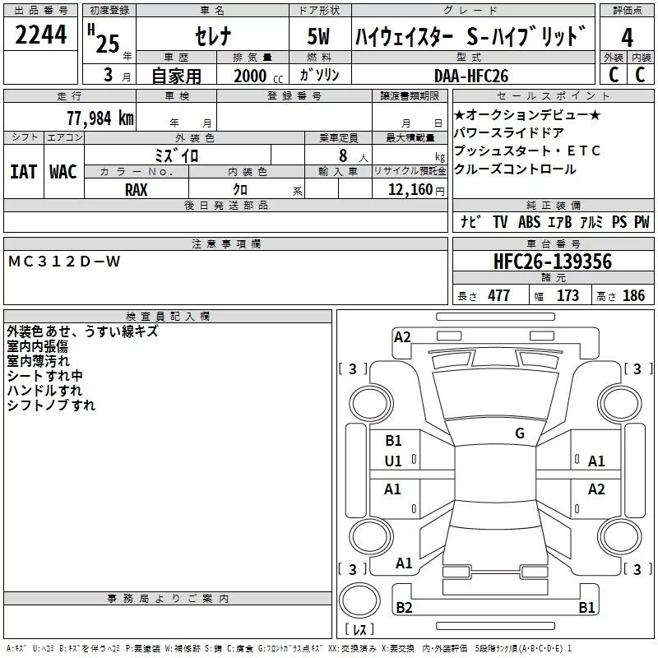
Task: Click PW in genuine equipment
Action: click(x=642, y=221)
